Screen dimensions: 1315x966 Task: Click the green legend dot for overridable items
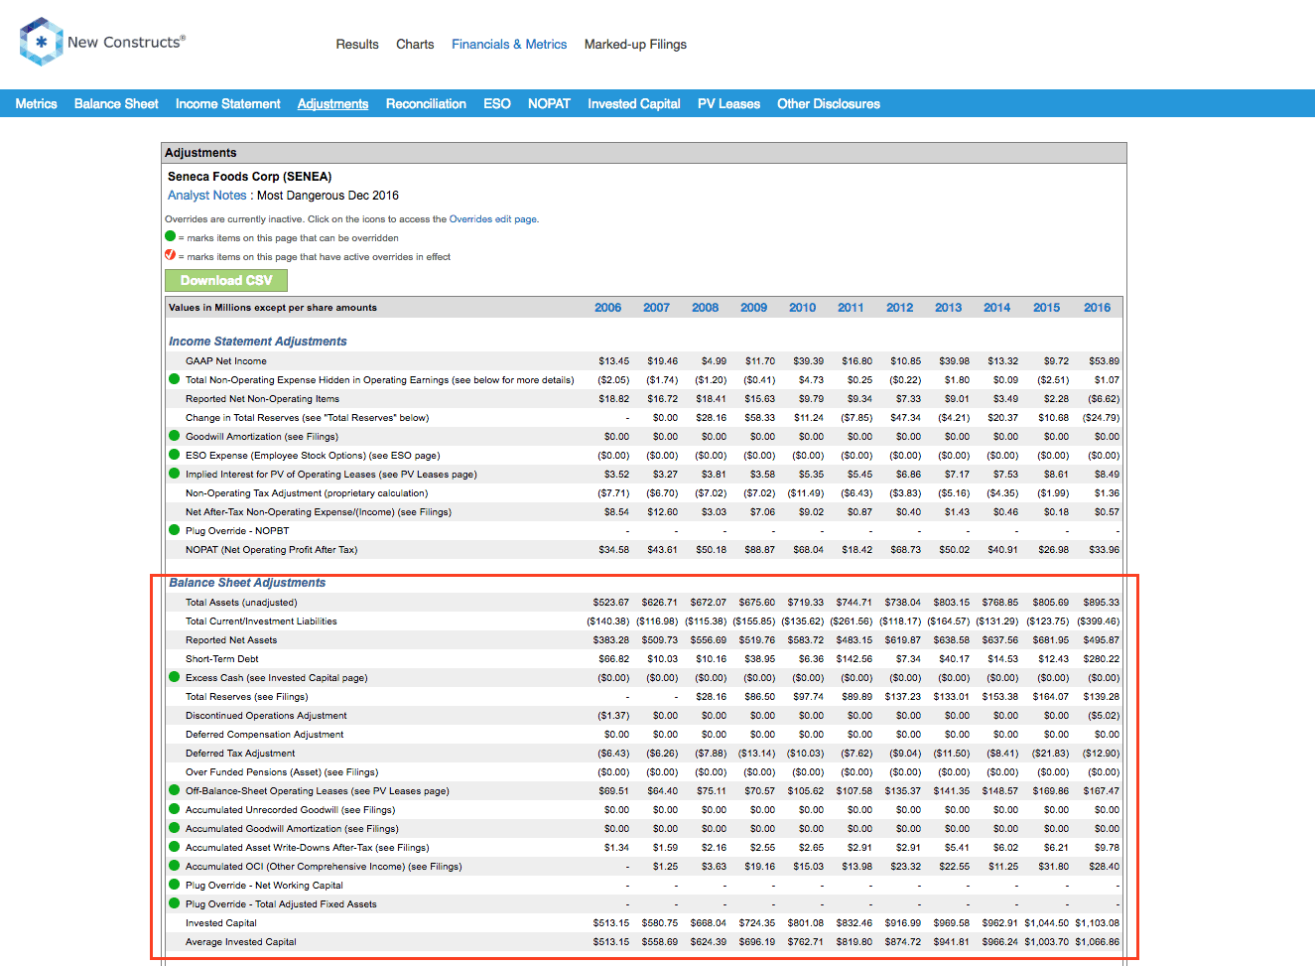point(170,236)
